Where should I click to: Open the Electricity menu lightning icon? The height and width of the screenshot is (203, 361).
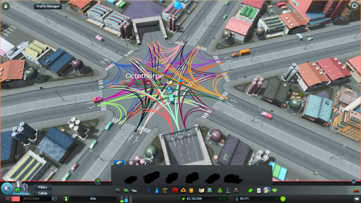point(149,191)
